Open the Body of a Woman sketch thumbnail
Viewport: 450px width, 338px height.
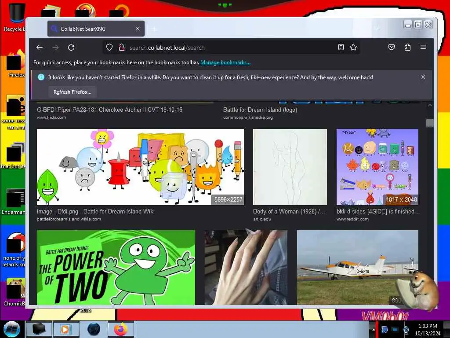[x=290, y=167]
